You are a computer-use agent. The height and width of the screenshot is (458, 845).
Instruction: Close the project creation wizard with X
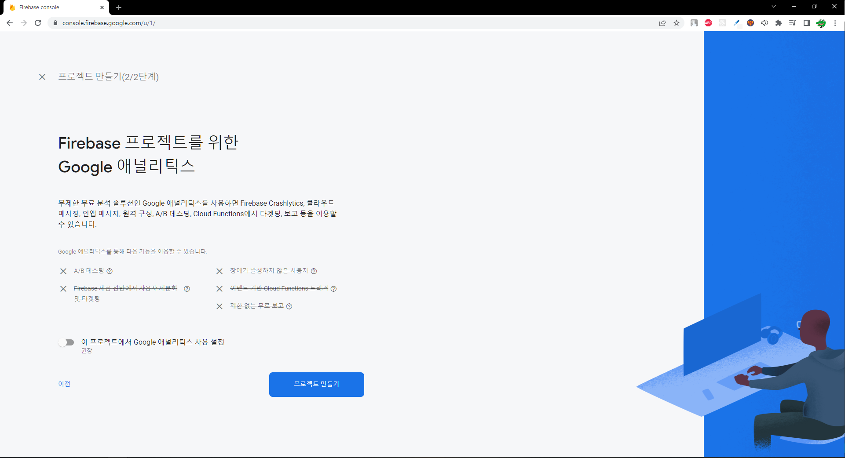[x=42, y=77]
